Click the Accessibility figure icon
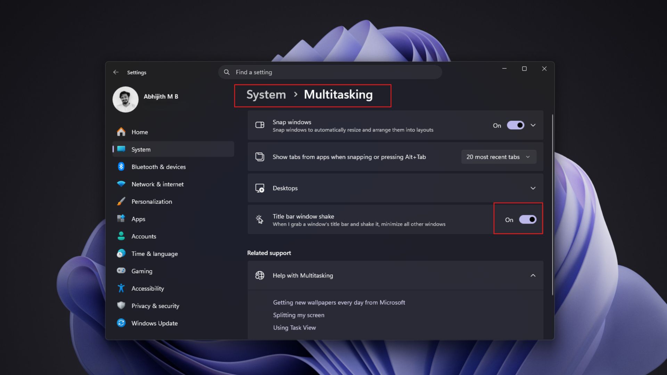The image size is (667, 375). (x=121, y=288)
